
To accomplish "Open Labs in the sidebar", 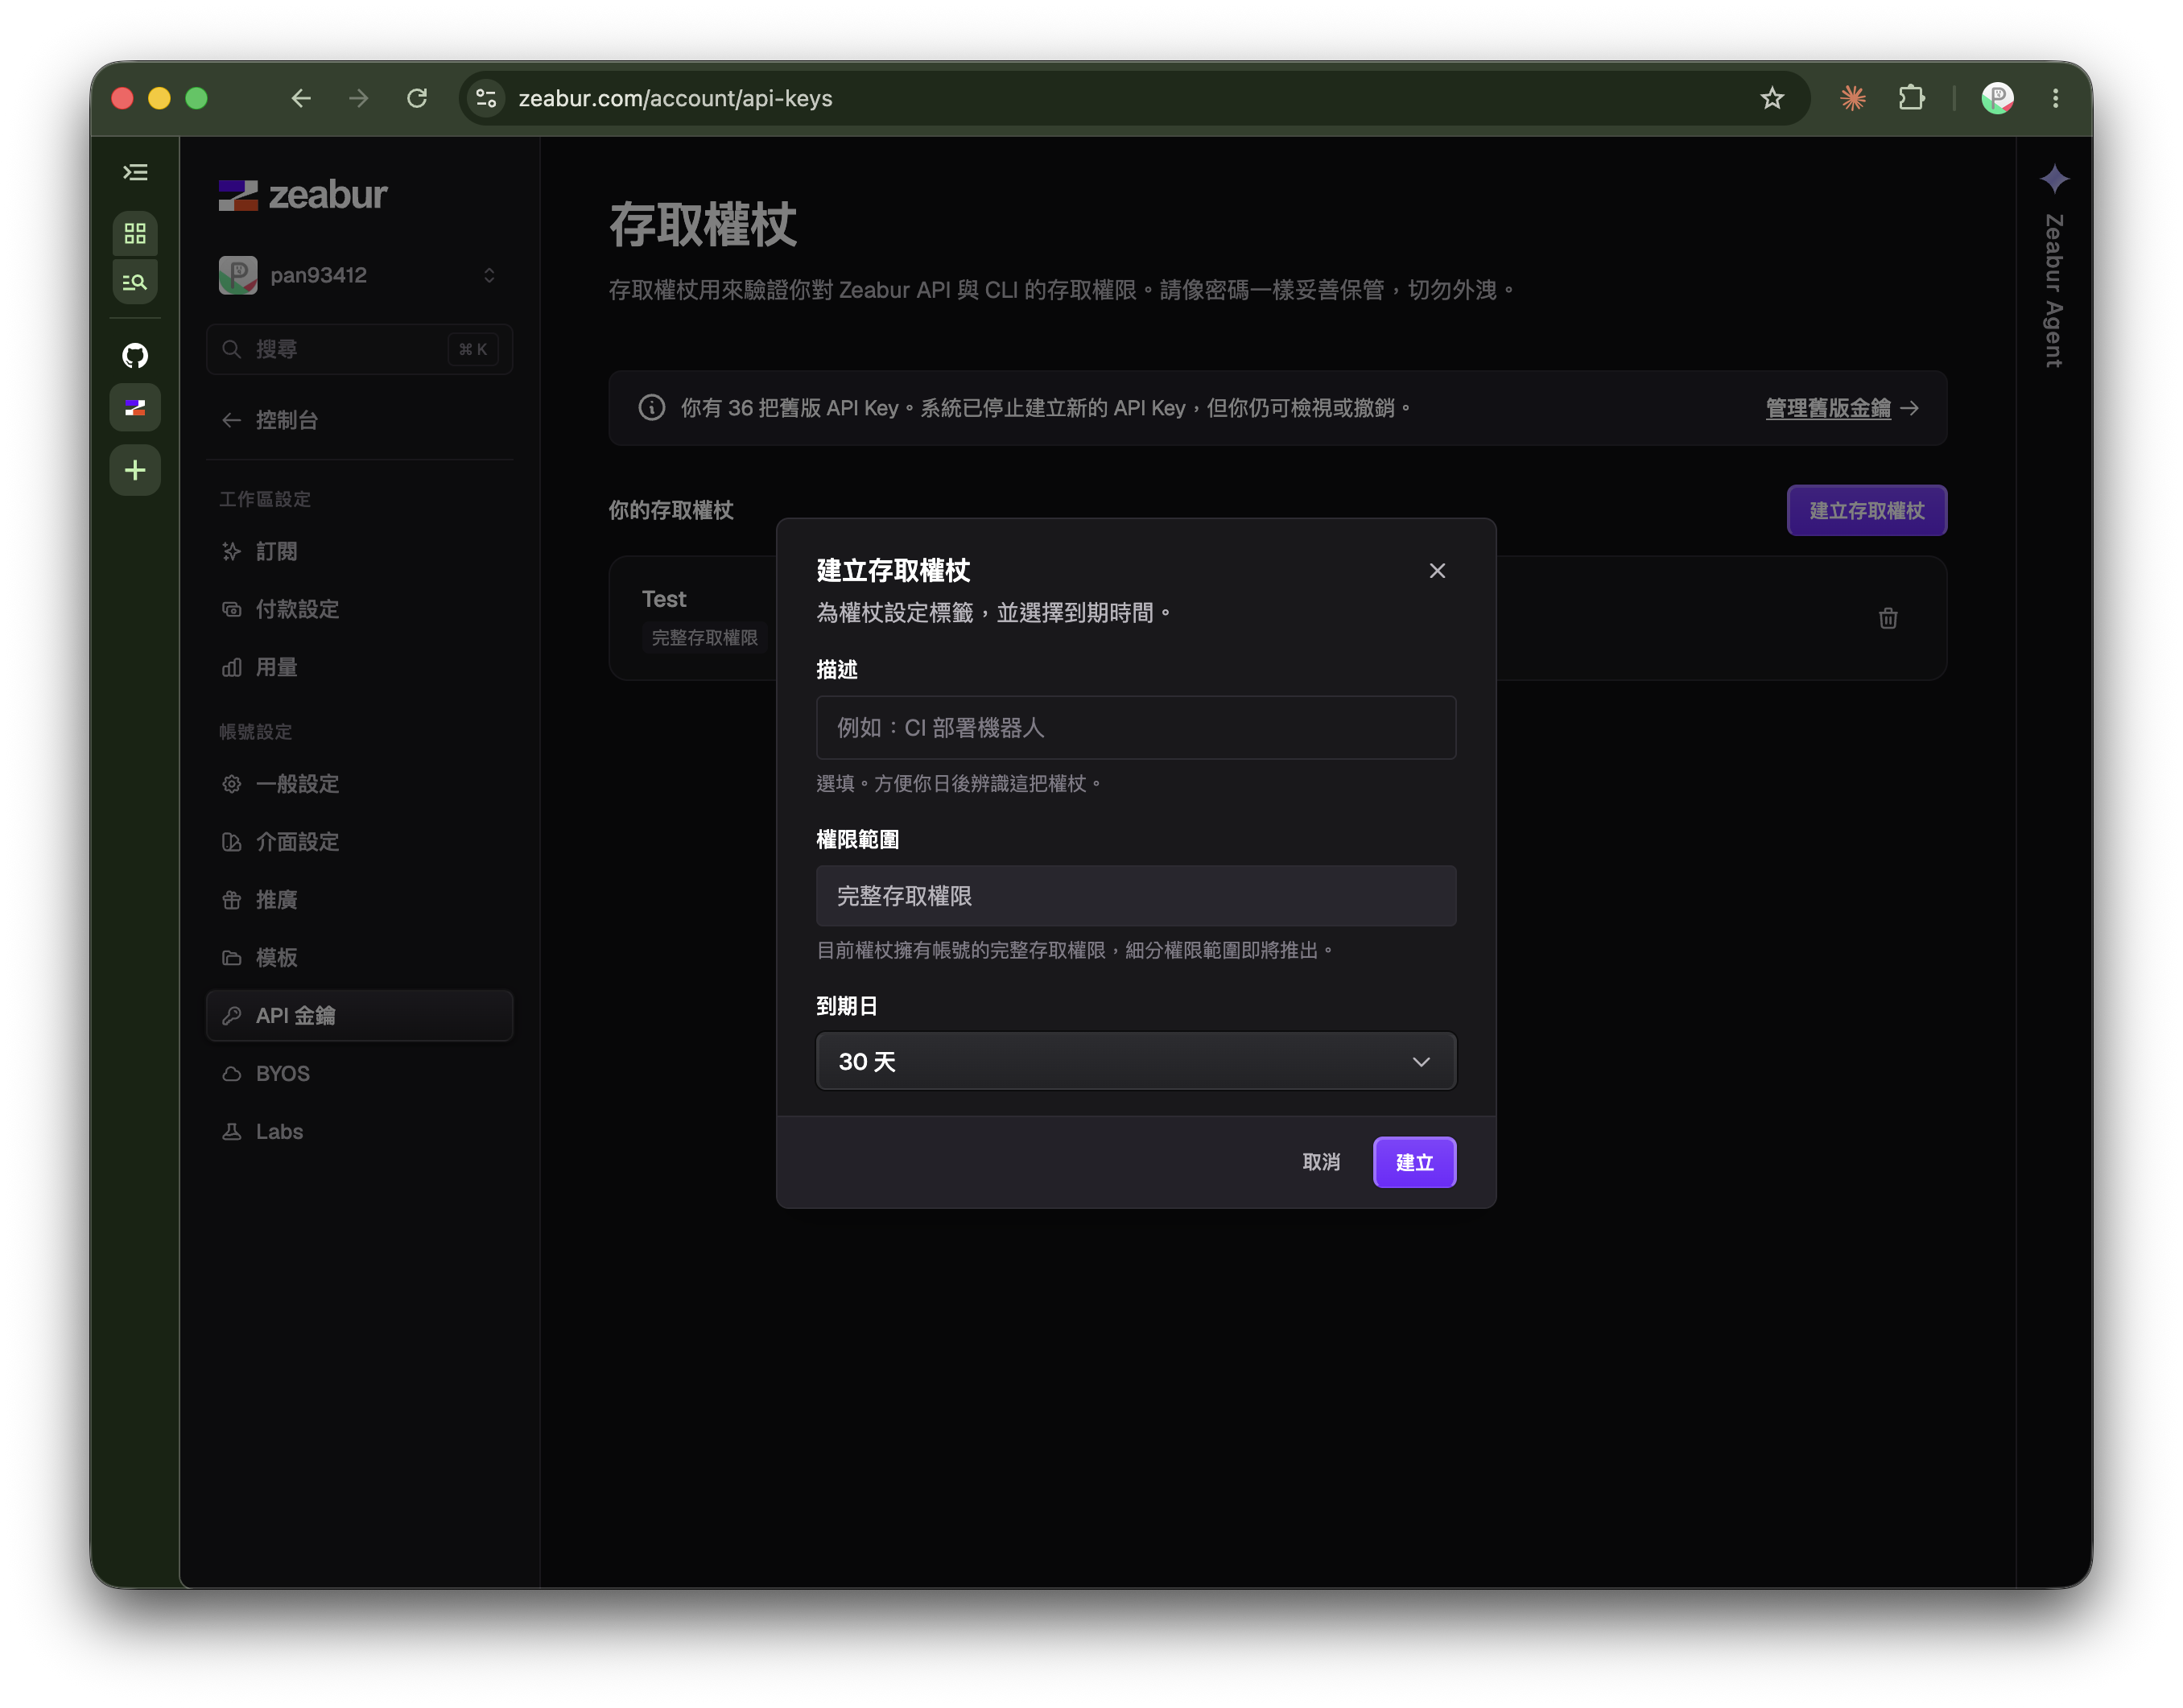I will [x=359, y=1132].
